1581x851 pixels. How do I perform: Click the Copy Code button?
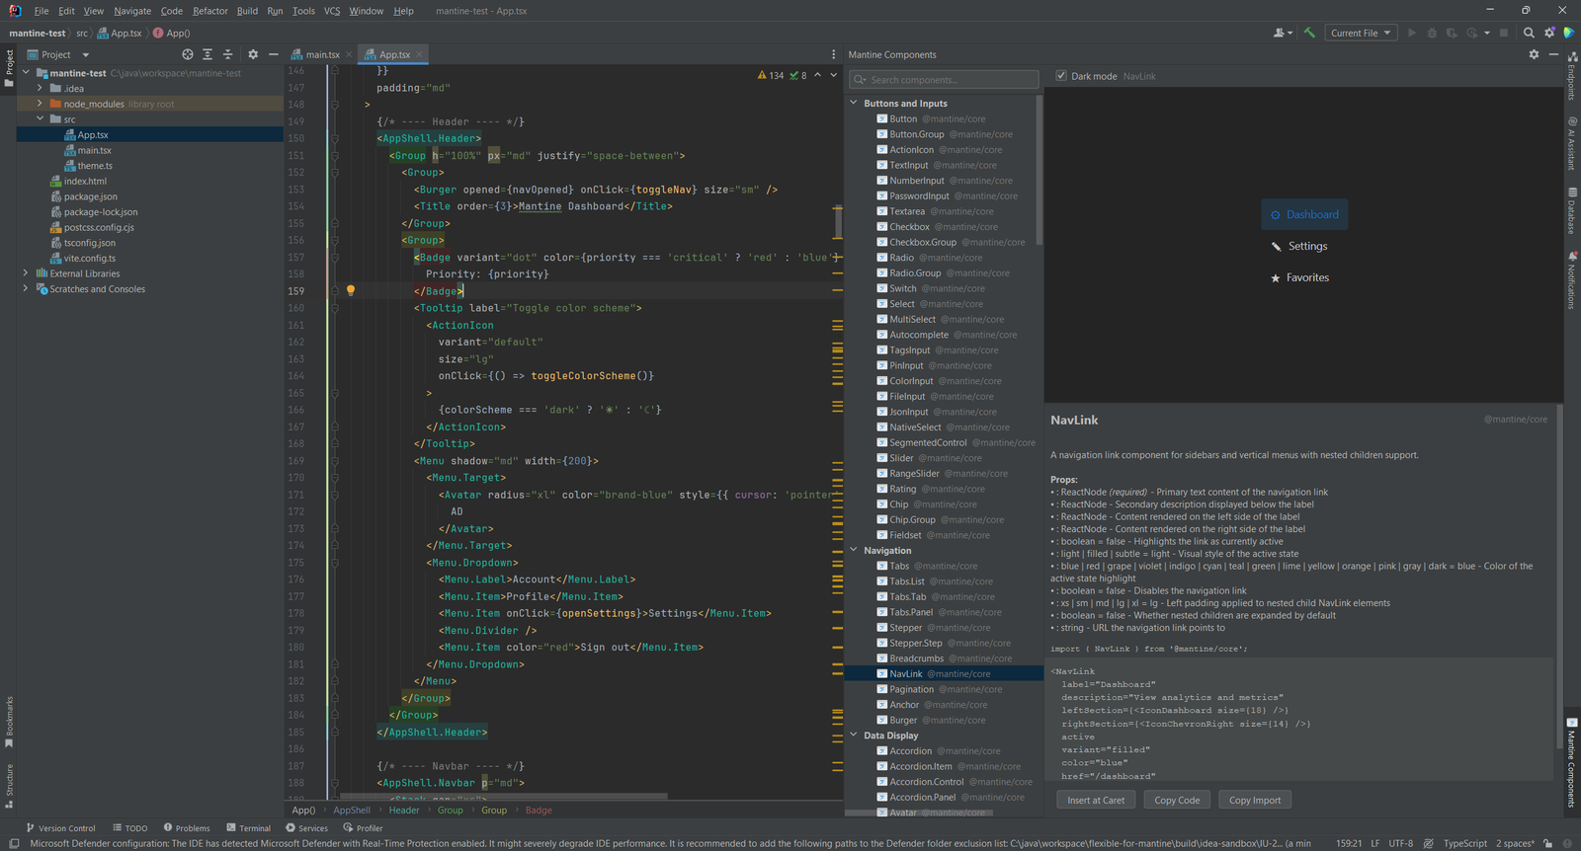[1177, 801]
